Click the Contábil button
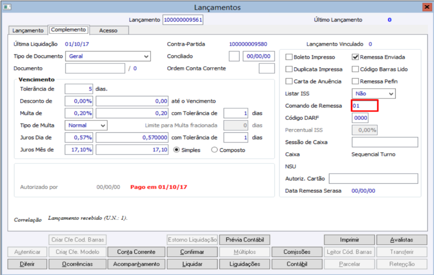 pos(297,264)
